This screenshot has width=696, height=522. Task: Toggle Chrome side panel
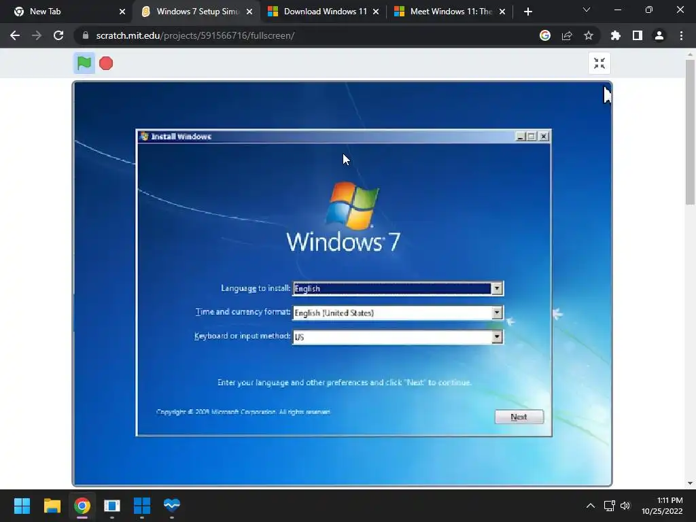tap(638, 35)
